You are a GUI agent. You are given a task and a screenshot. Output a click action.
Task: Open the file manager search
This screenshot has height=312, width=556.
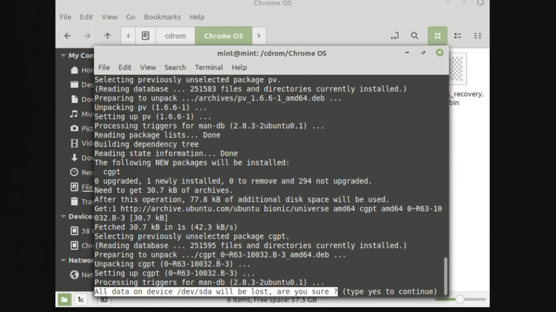click(x=414, y=36)
